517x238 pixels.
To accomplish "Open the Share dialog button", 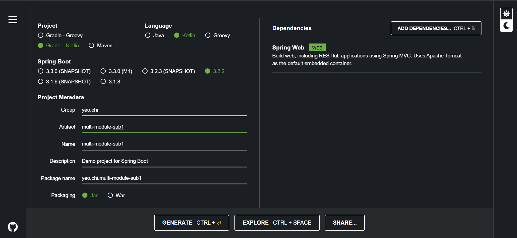I will 345,223.
